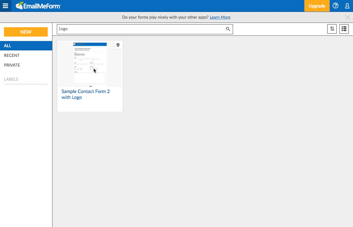Expand the LABELS section

[11, 79]
